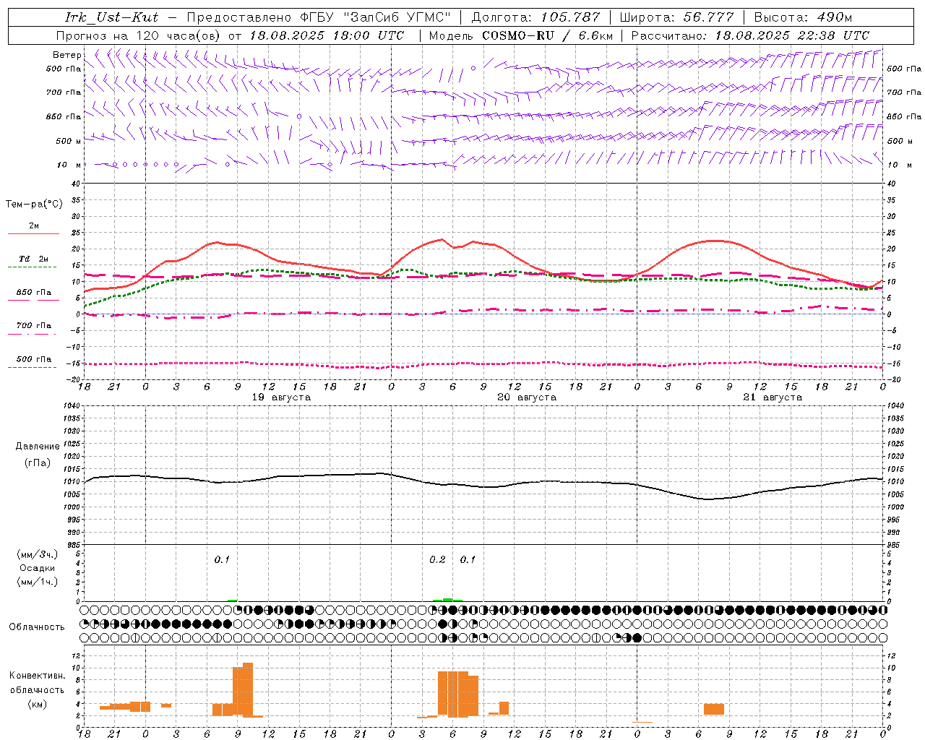Click the calm wind circle at 500 гПа level

point(473,68)
